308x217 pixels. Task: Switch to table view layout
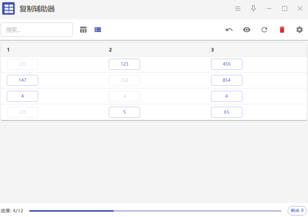83,30
